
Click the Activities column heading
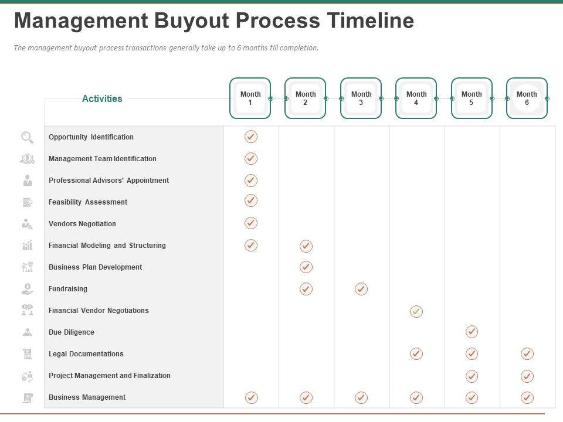point(102,98)
